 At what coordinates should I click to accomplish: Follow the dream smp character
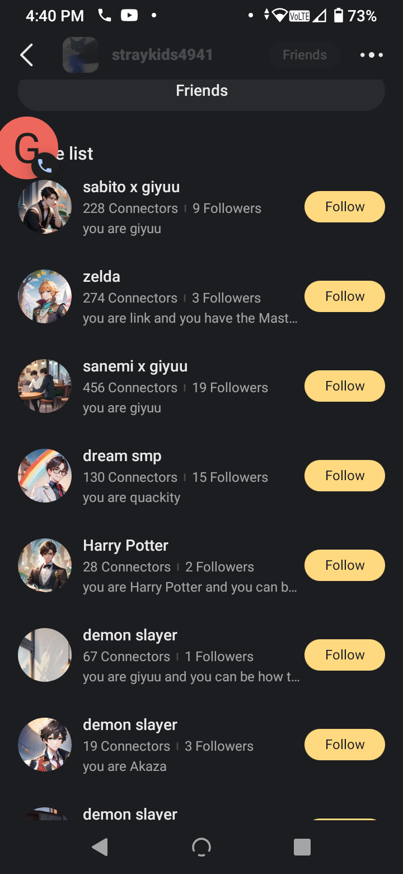point(344,476)
